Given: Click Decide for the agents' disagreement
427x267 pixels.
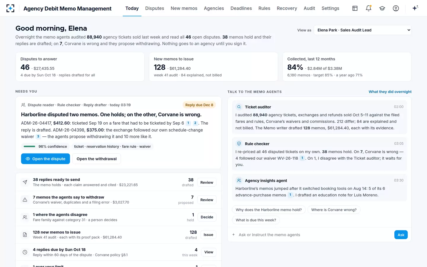Looking at the screenshot, I should click(x=207, y=217).
